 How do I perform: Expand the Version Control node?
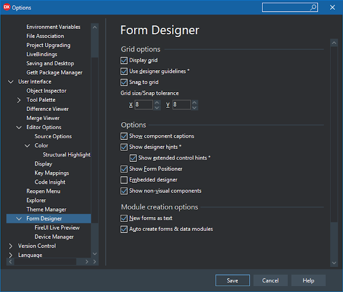[11, 246]
